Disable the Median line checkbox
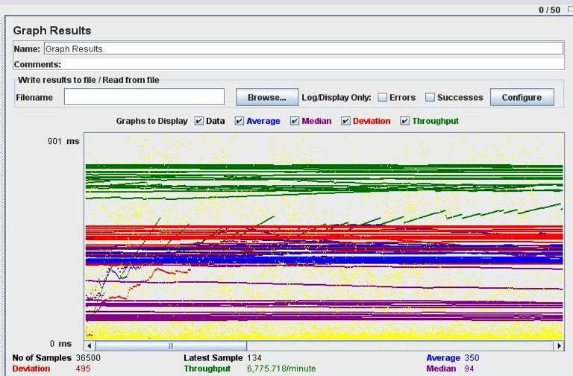 (x=294, y=121)
